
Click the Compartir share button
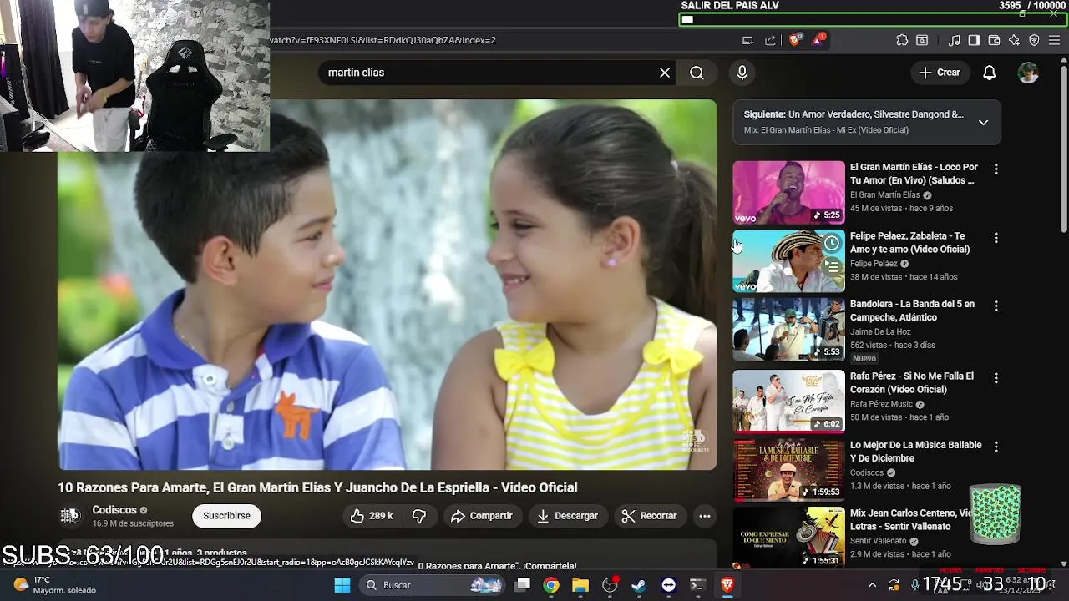click(482, 516)
